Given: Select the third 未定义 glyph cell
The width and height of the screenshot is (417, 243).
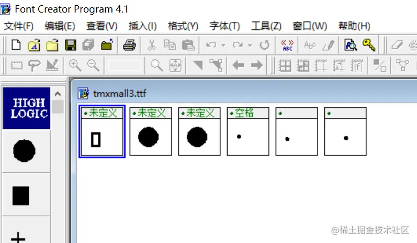Looking at the screenshot, I should click(x=199, y=131).
